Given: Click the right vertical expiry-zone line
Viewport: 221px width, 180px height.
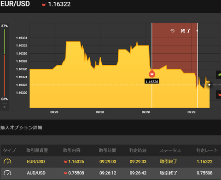Looking at the screenshot, I should coord(198,65).
